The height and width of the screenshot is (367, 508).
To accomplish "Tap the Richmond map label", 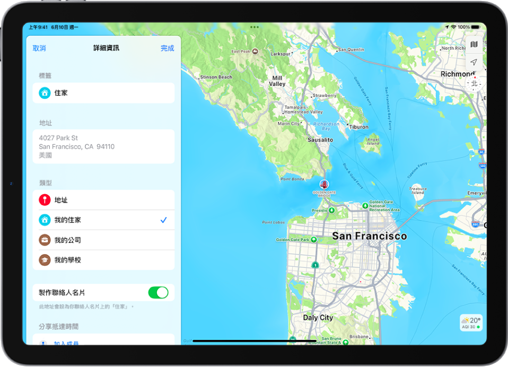I will pos(458,74).
